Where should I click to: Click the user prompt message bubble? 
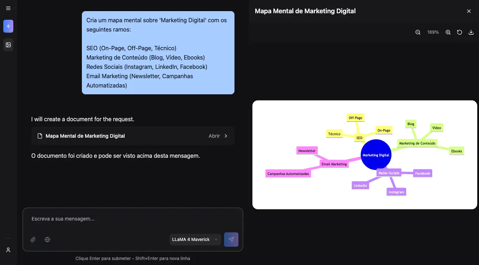coord(158,53)
